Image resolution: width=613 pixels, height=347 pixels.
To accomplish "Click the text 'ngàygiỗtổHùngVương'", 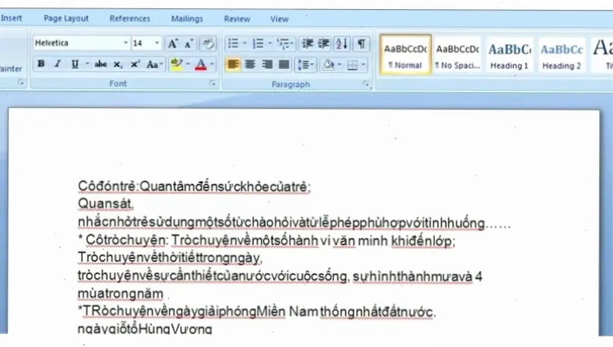I will pyautogui.click(x=145, y=329).
